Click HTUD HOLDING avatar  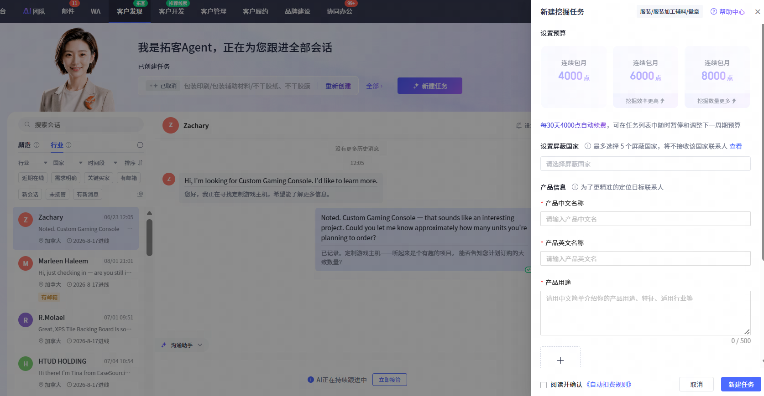(26, 364)
